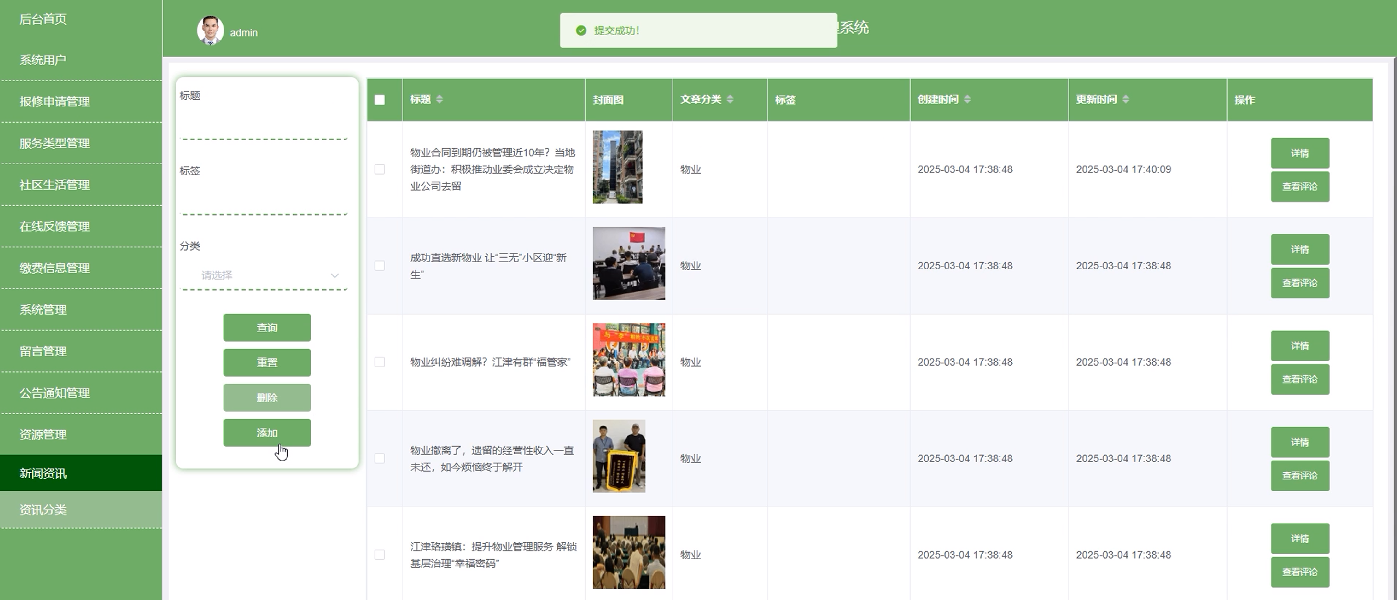Sort by 文章分类 column arrows
The width and height of the screenshot is (1397, 600).
click(730, 99)
